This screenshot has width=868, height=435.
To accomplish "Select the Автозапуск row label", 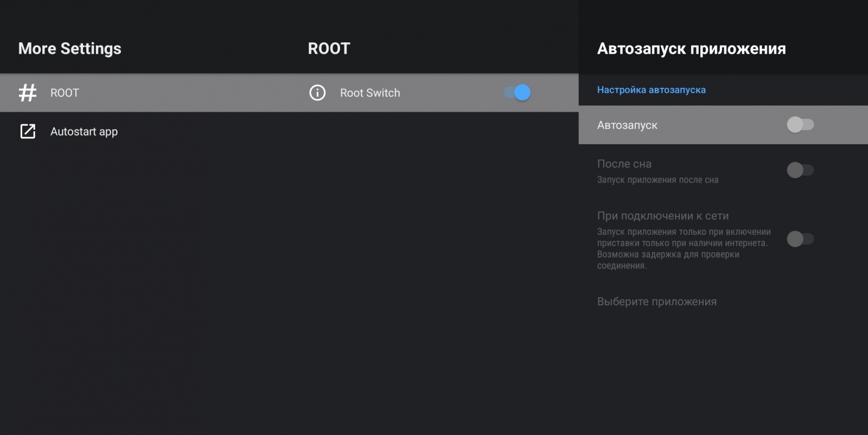I will tap(627, 125).
